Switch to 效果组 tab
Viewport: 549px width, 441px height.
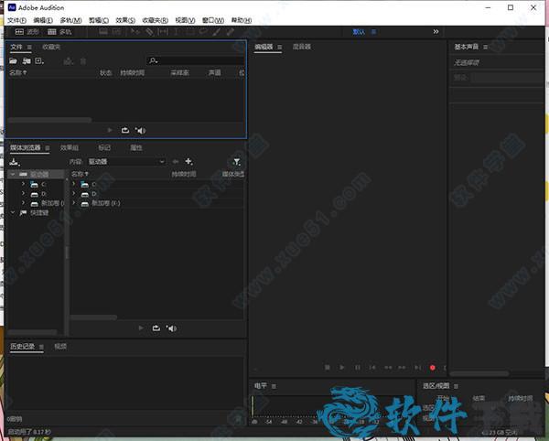click(x=70, y=147)
